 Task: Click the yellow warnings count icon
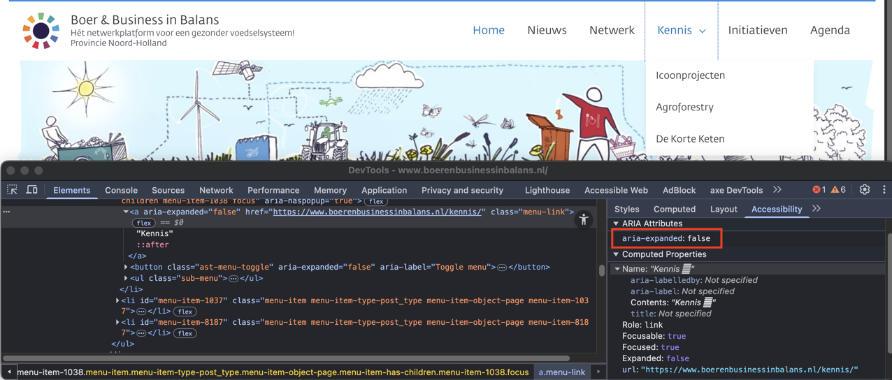tap(838, 190)
